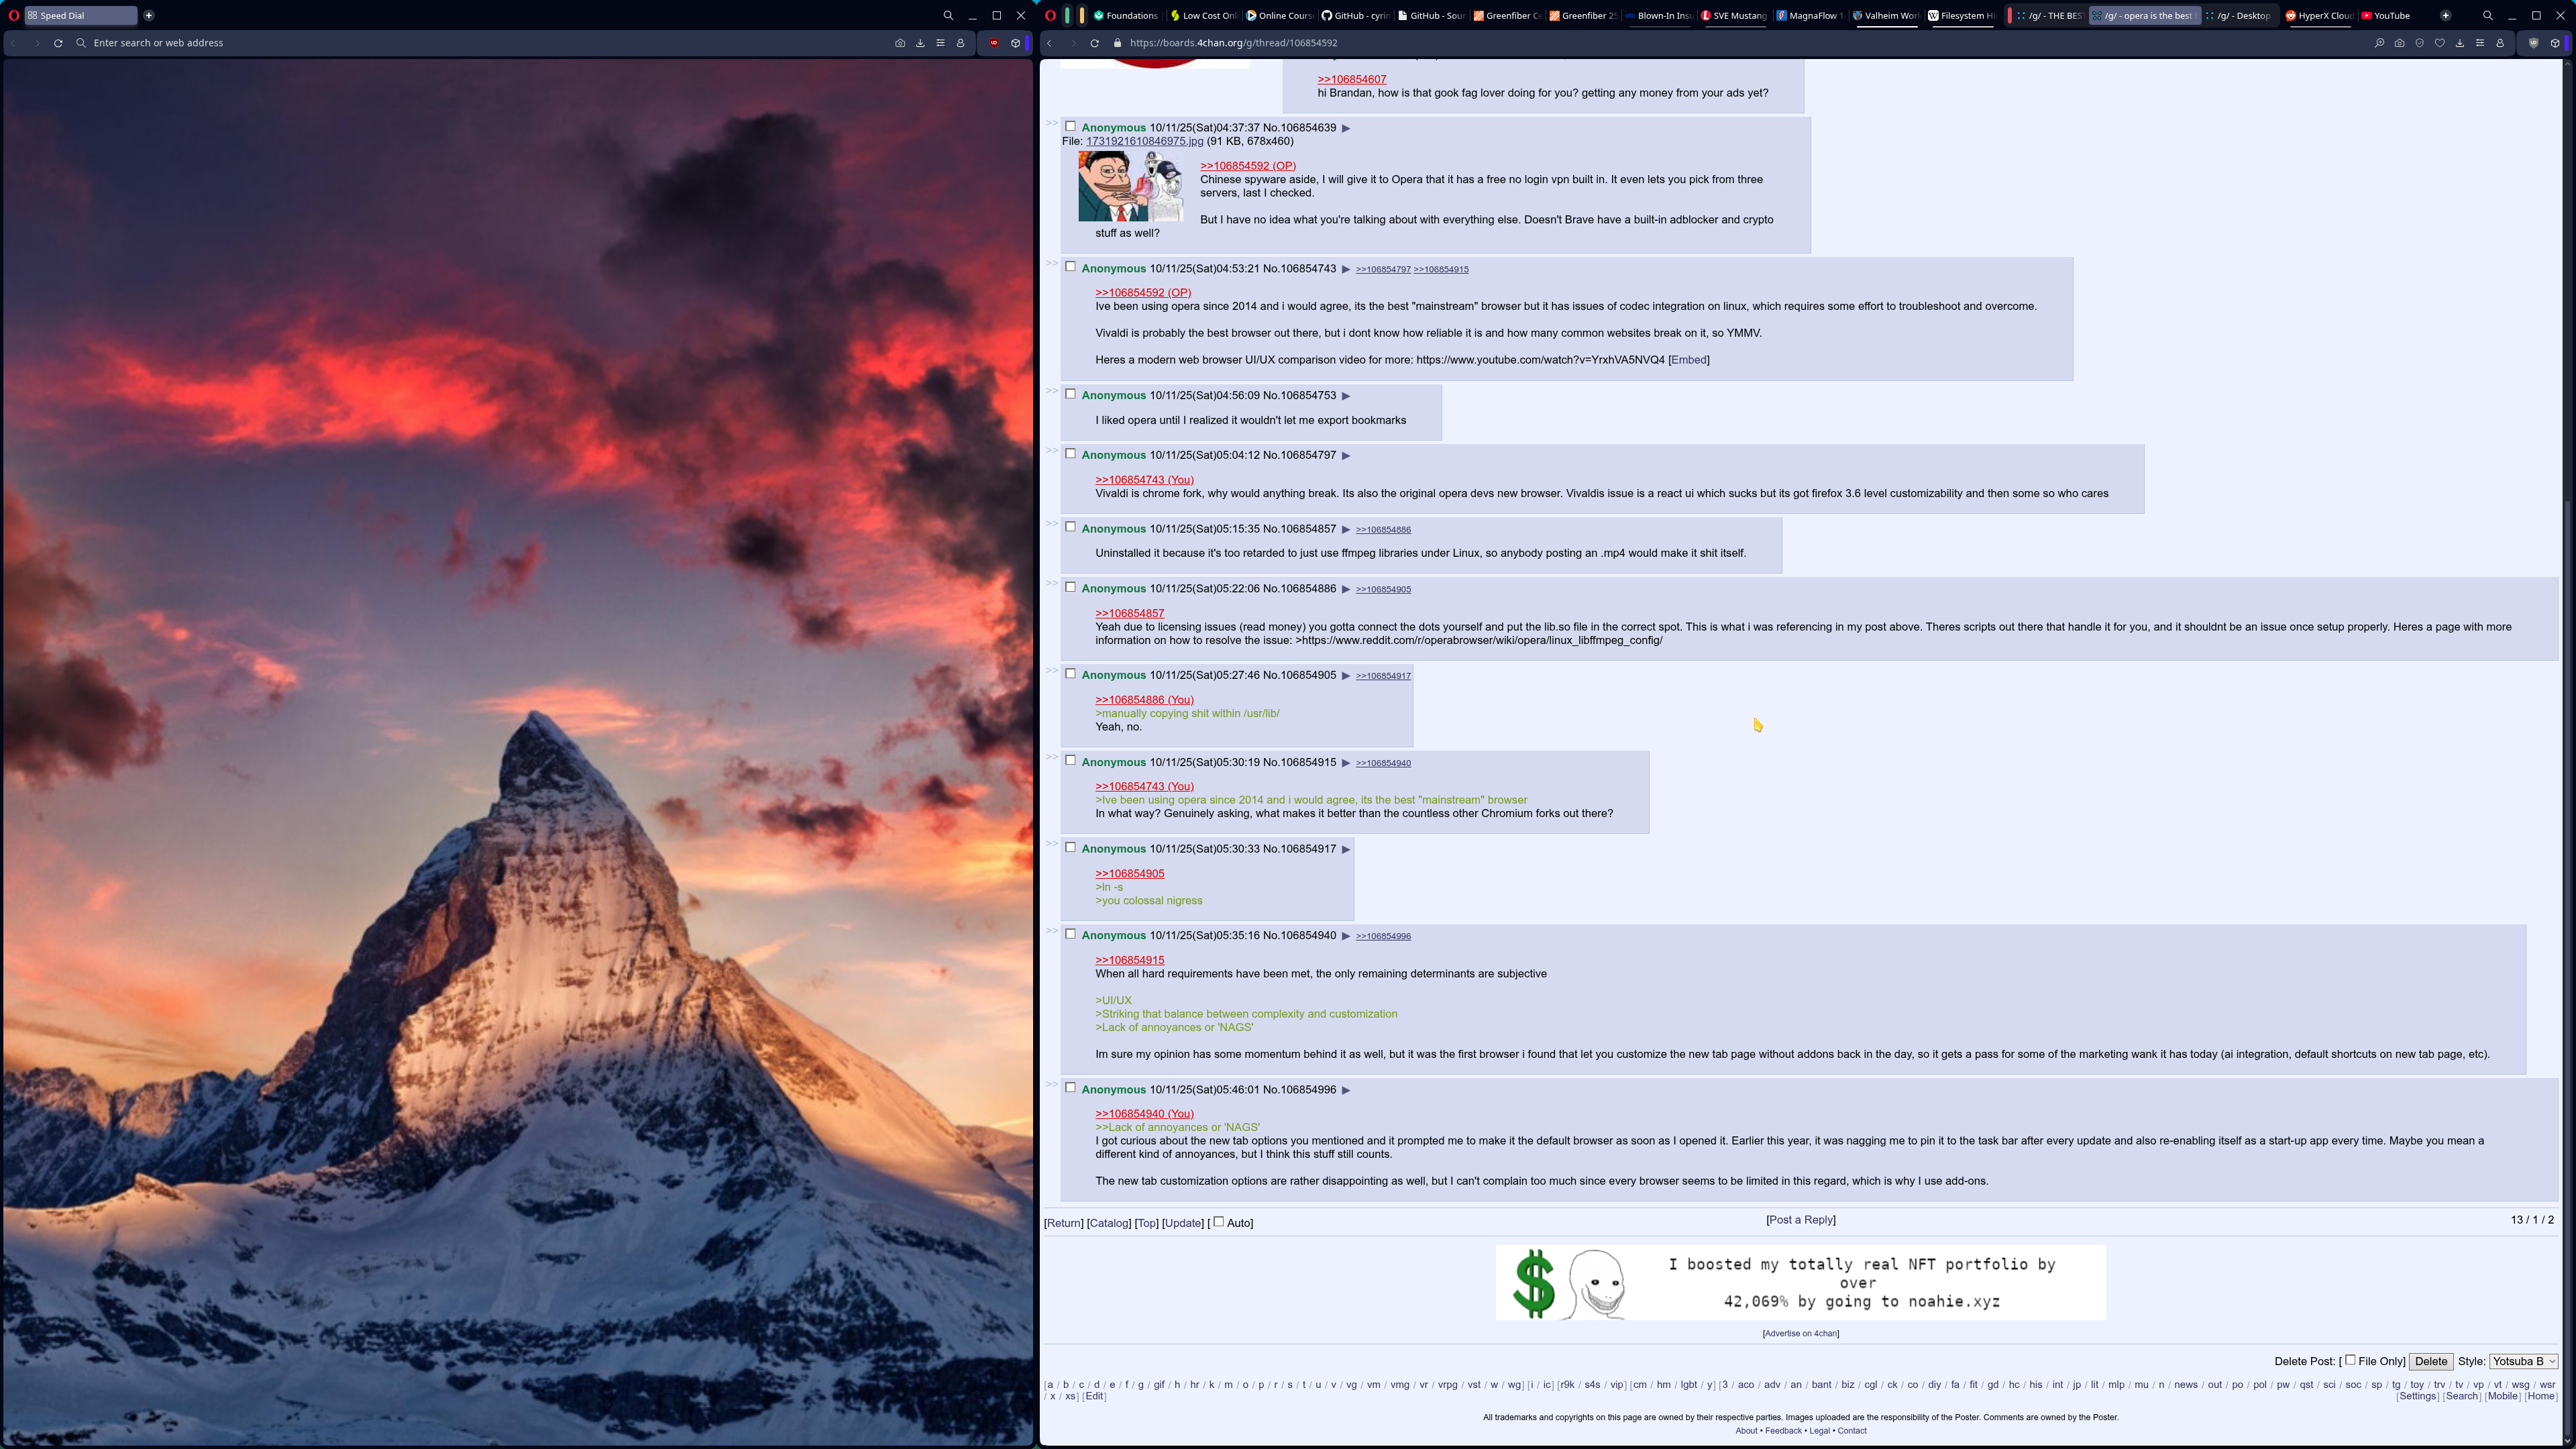Image resolution: width=2576 pixels, height=1449 pixels.
Task: Click the heart bookmark icon in the address bar
Action: click(2440, 43)
